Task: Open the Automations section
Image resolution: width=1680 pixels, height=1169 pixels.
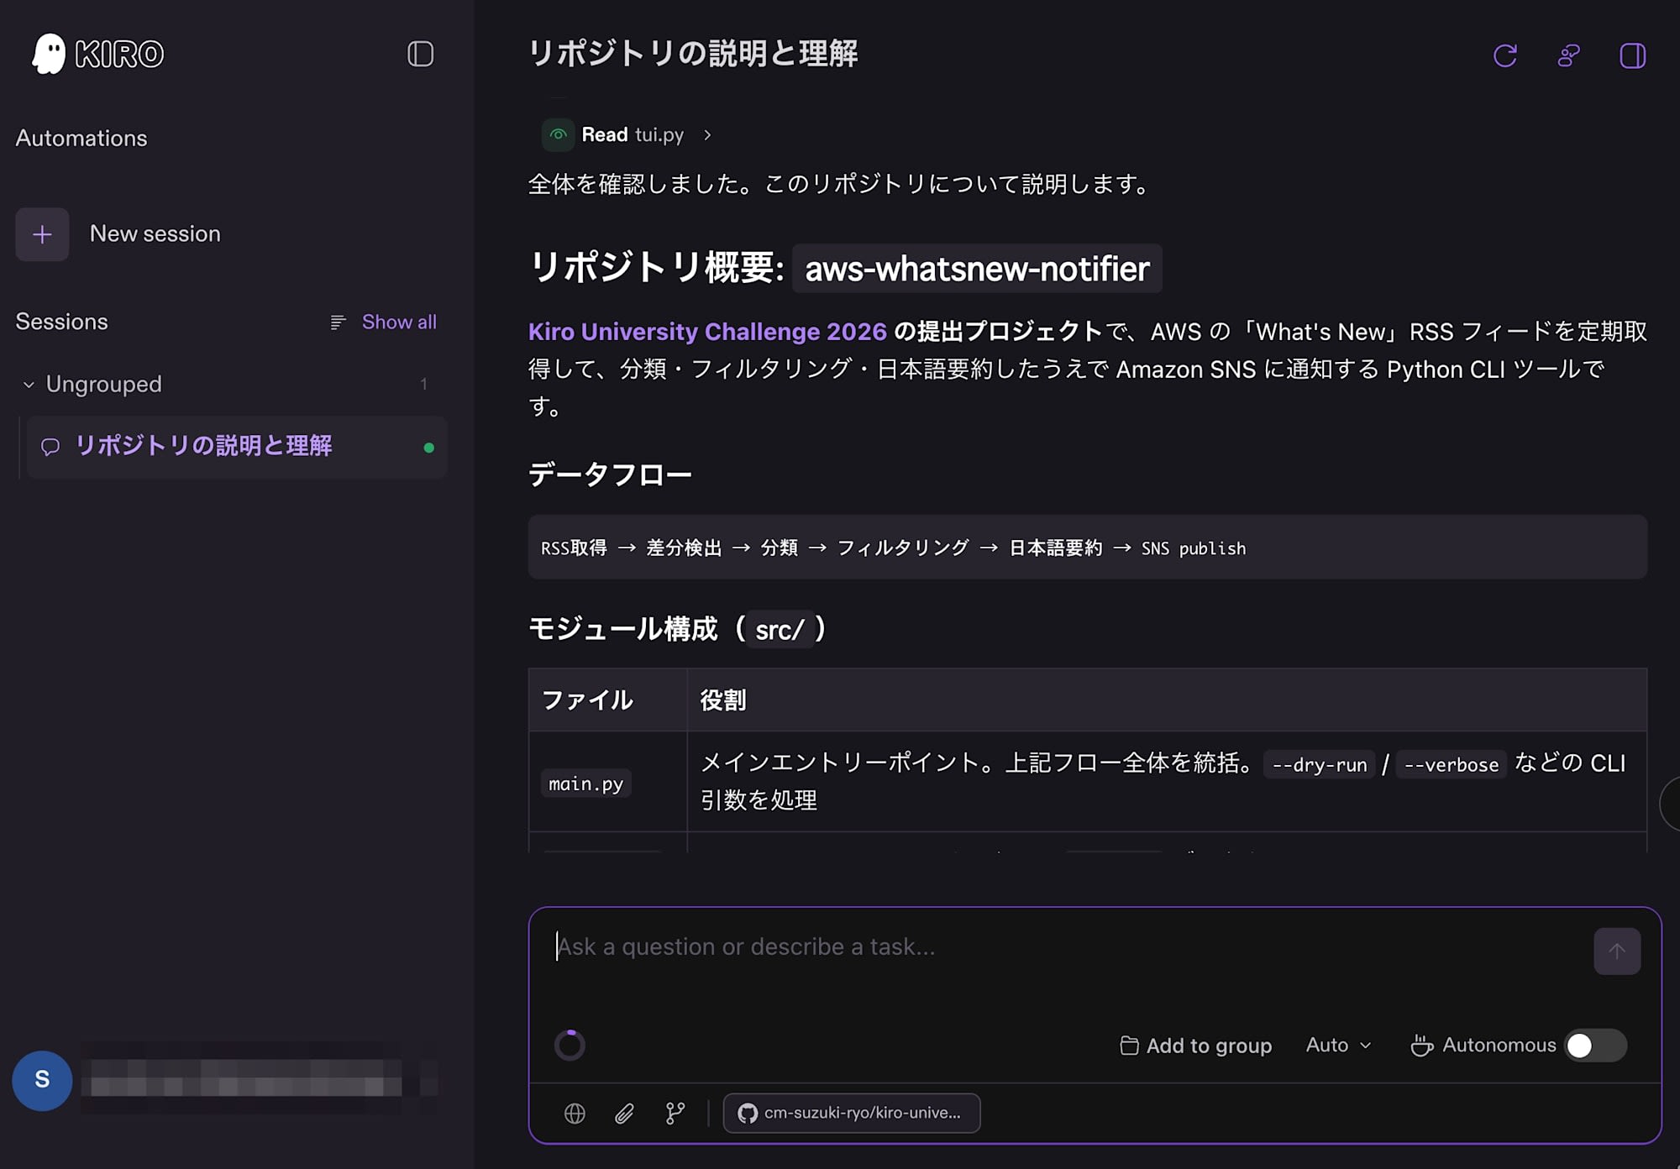Action: coord(81,138)
